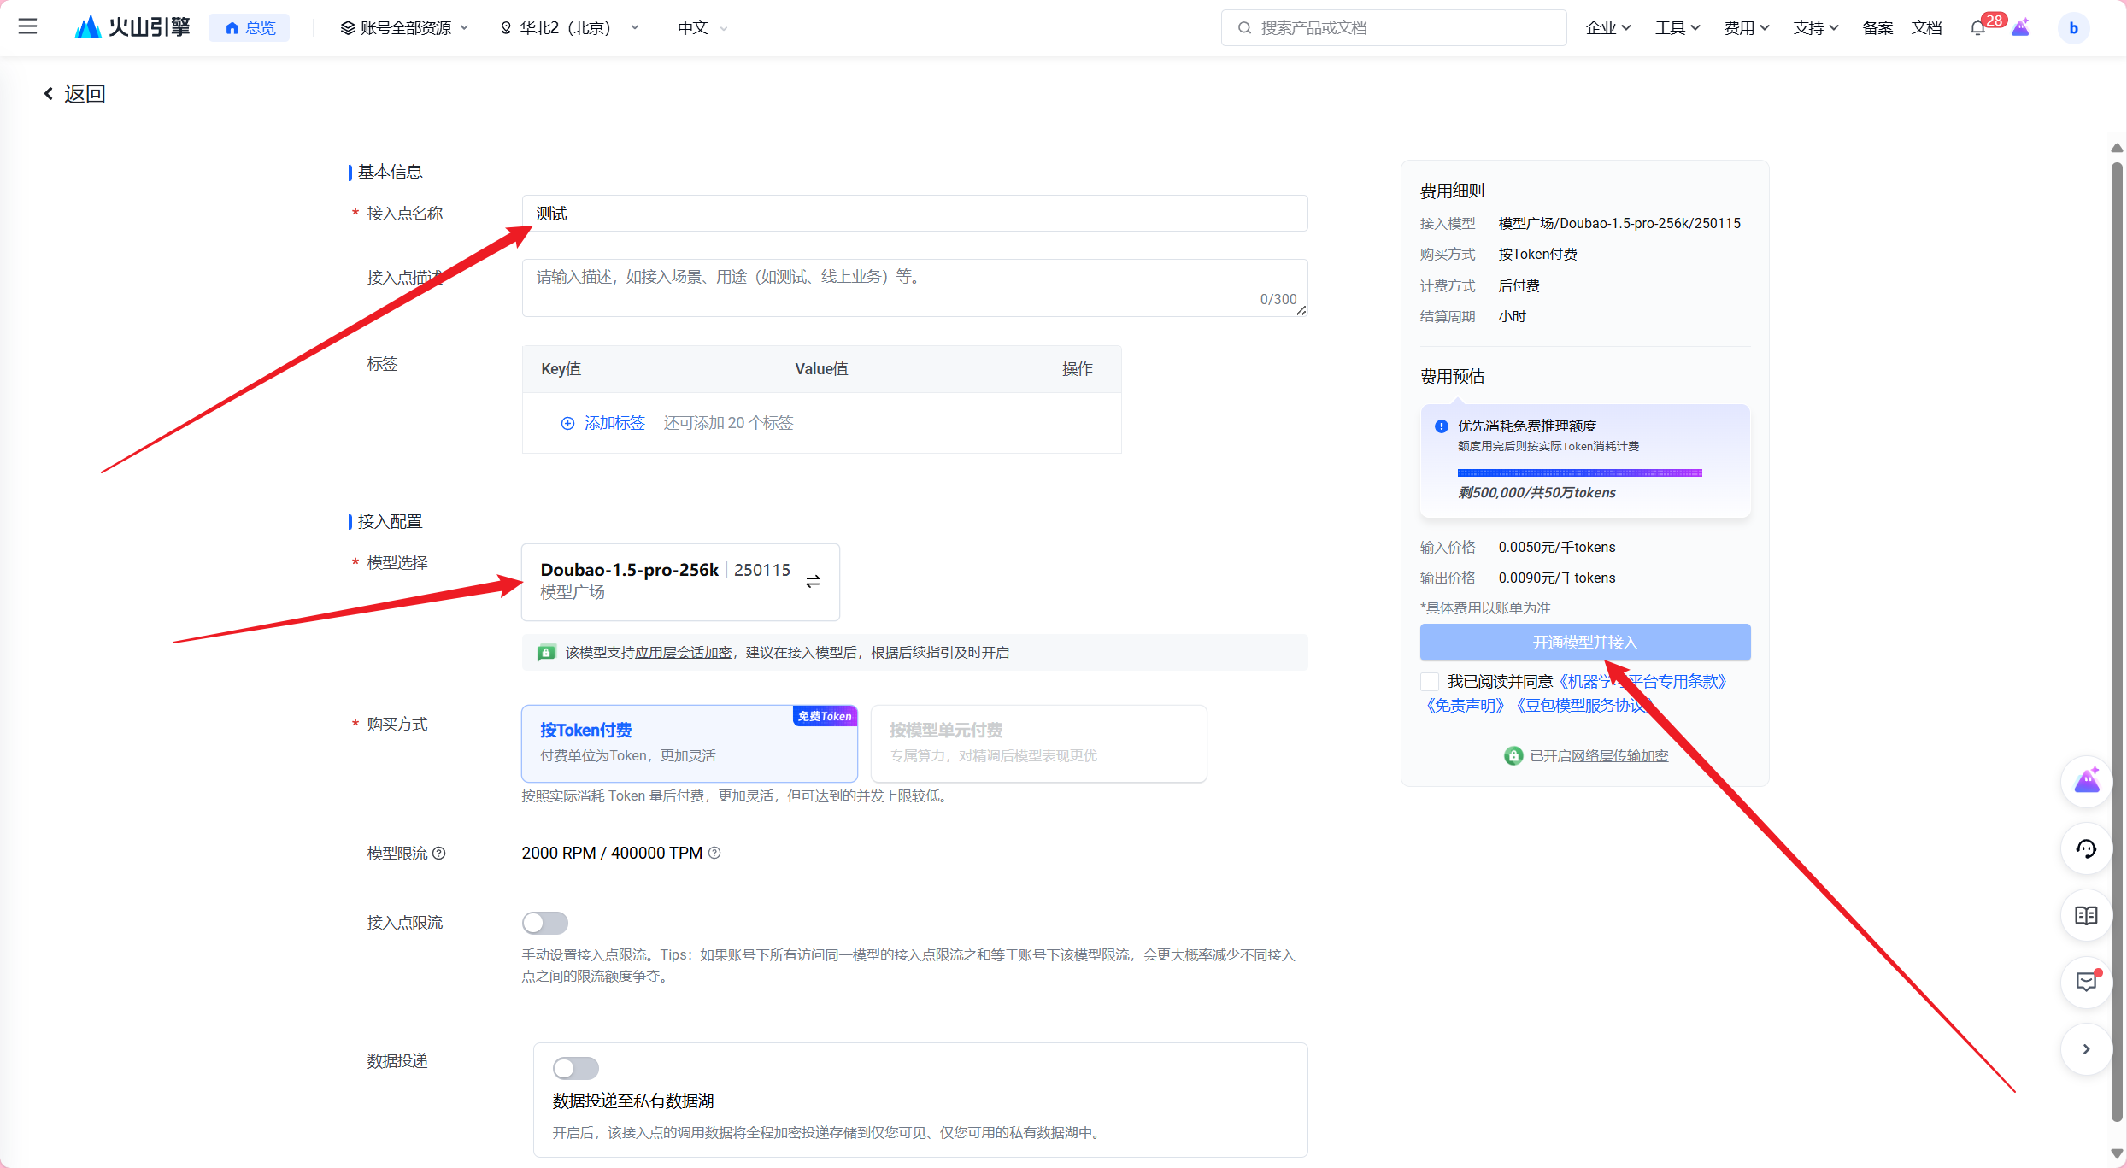Click the info icon beside 优先消耗免费推理额度
This screenshot has width=2127, height=1168.
1442,426
